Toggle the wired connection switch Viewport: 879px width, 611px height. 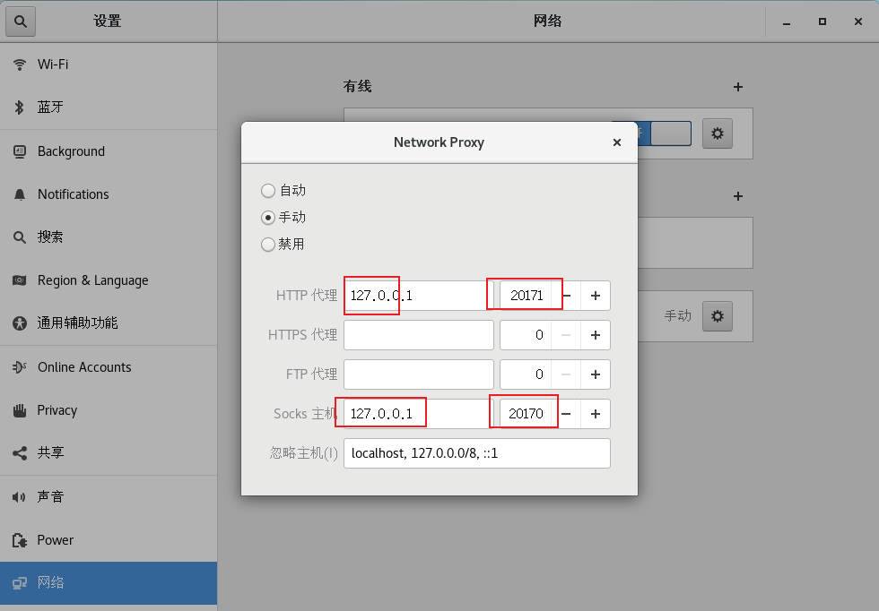coord(665,133)
